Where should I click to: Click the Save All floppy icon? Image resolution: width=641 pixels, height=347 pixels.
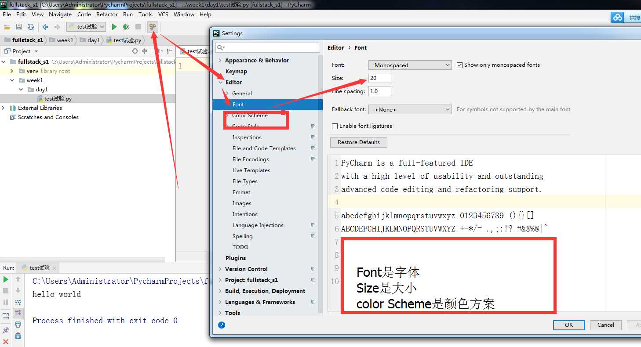tap(19, 27)
